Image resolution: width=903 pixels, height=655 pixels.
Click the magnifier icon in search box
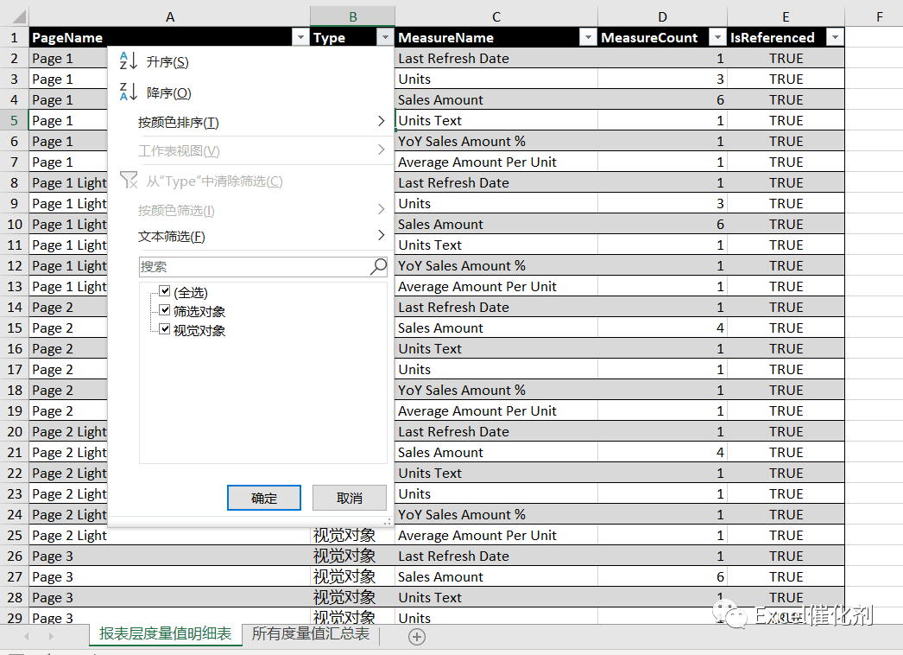(x=378, y=266)
